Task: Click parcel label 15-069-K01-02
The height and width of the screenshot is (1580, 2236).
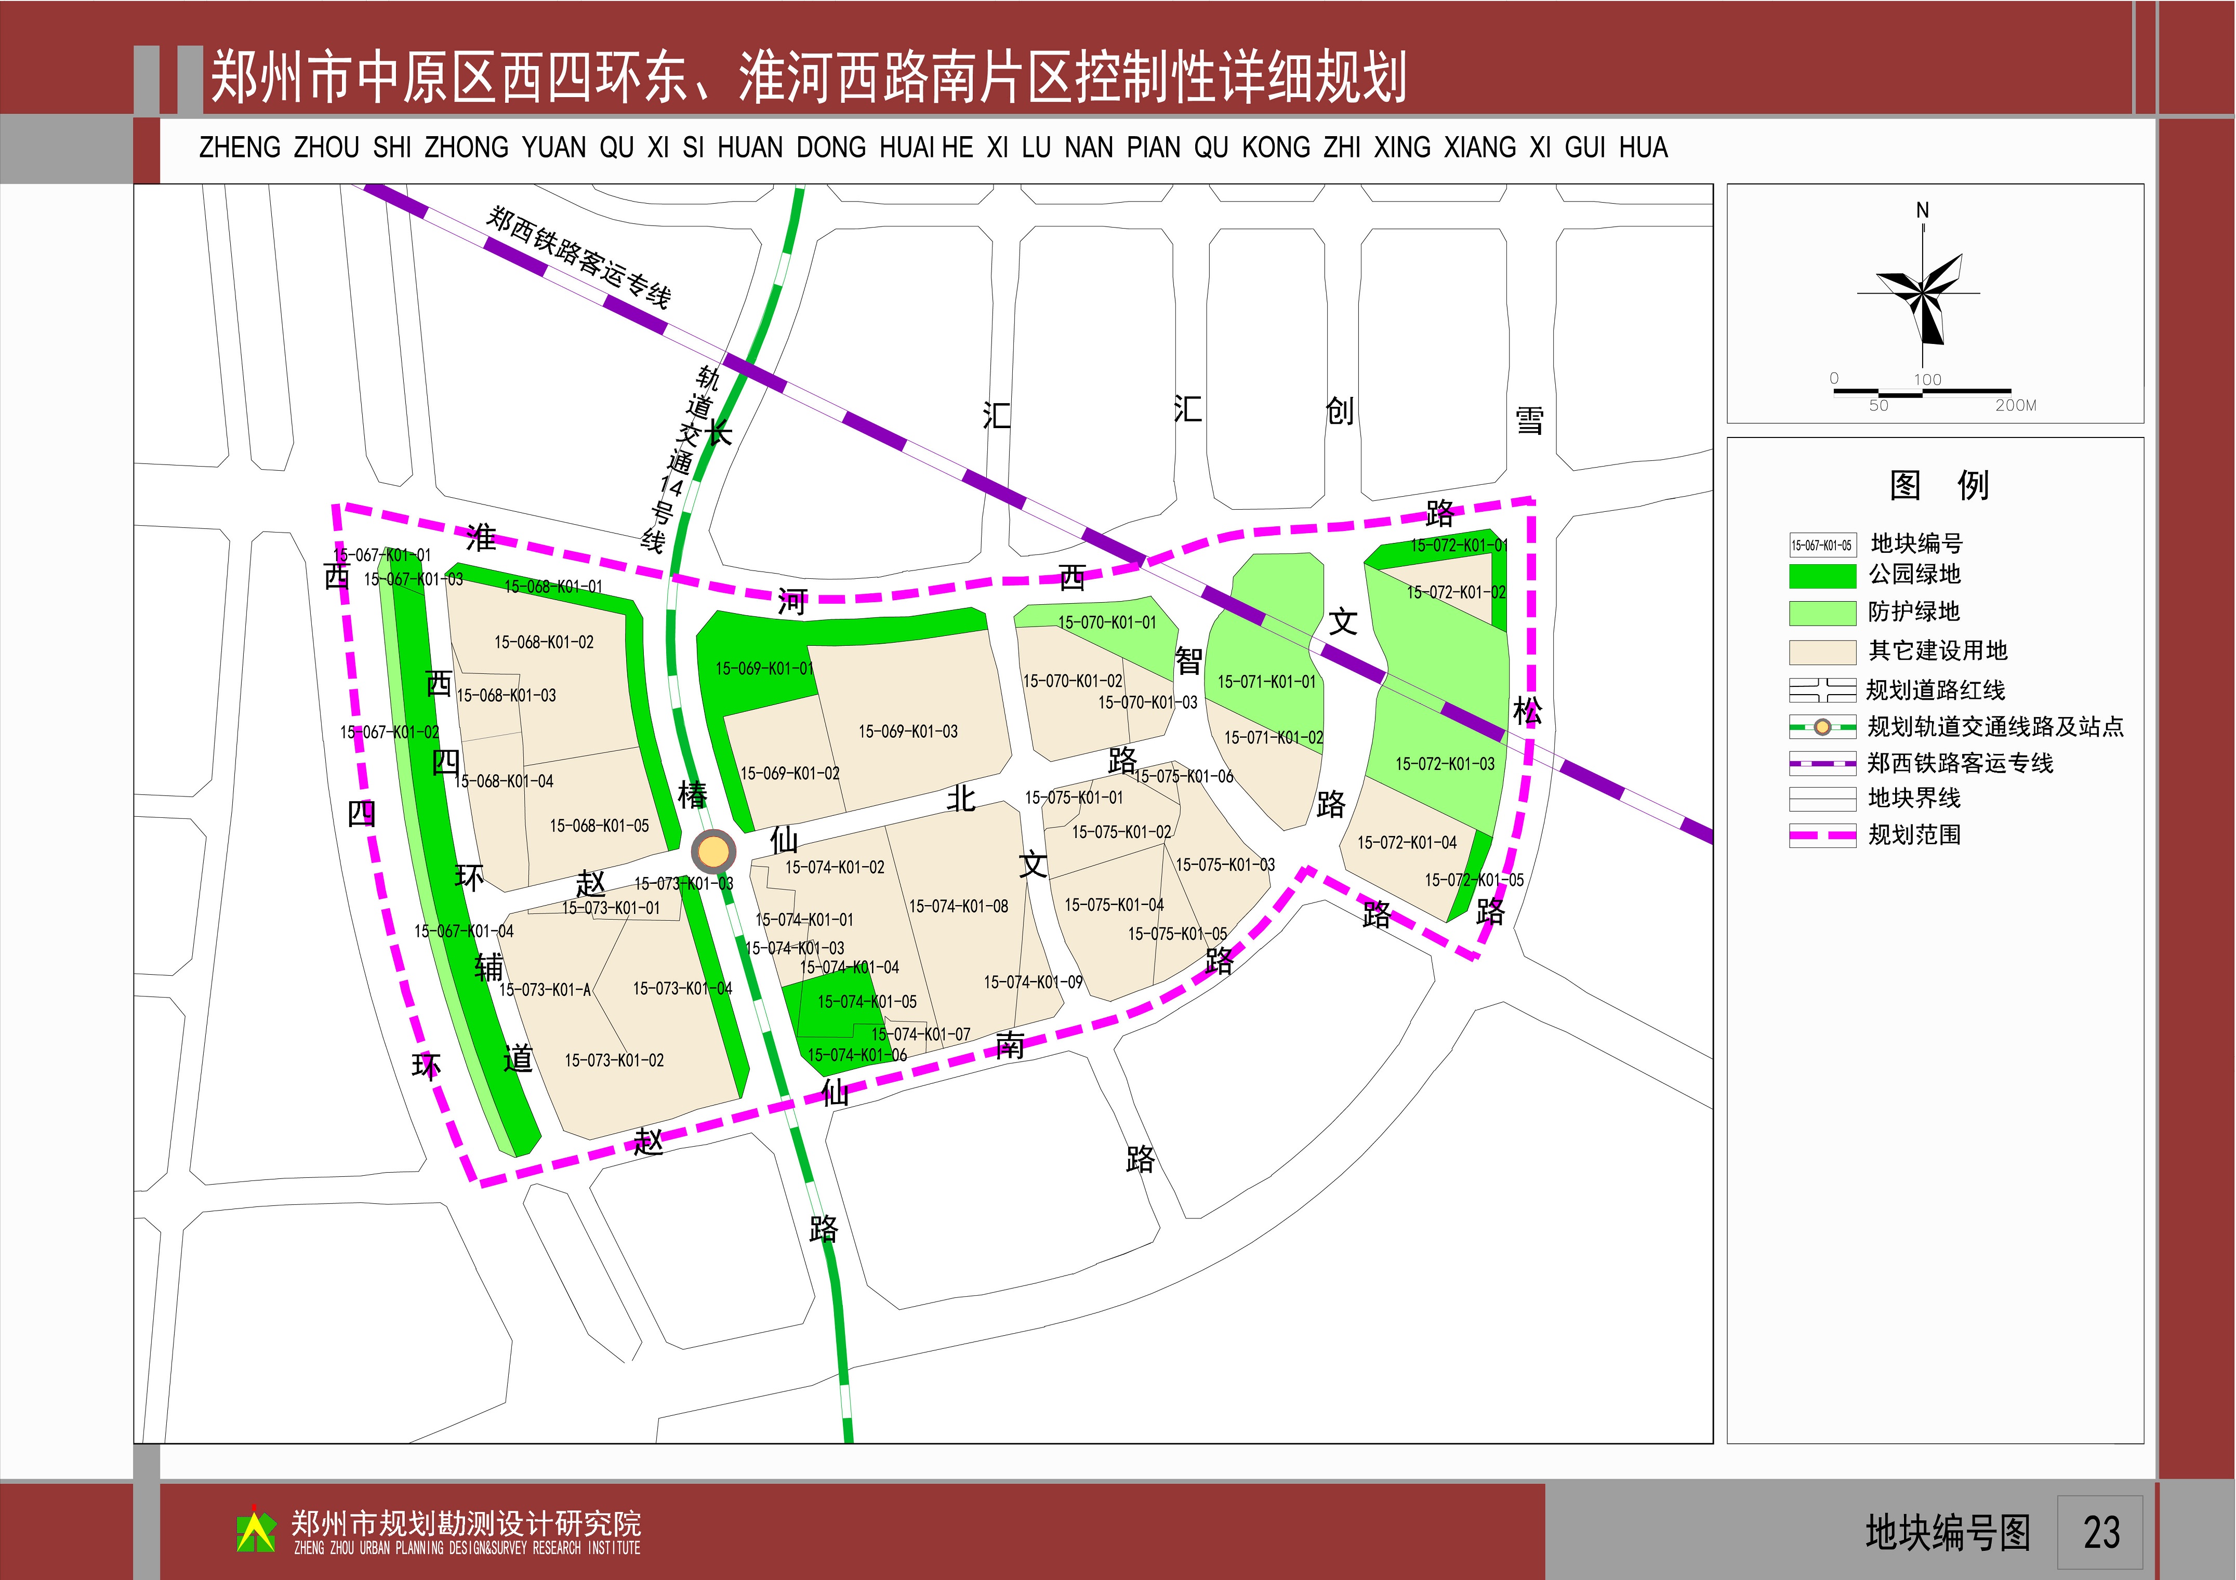Action: tap(790, 774)
